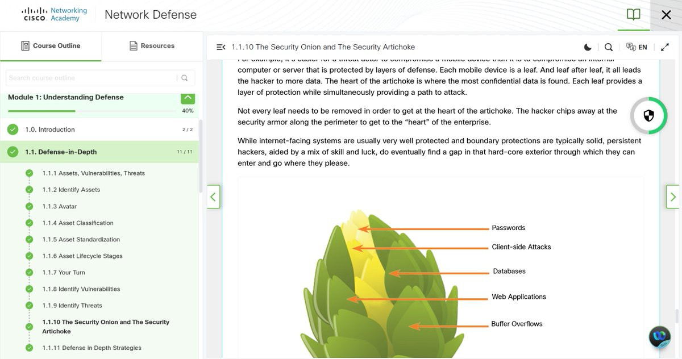The height and width of the screenshot is (359, 682).
Task: Open lesson 1.1.9 Identify Threats
Action: click(x=72, y=305)
